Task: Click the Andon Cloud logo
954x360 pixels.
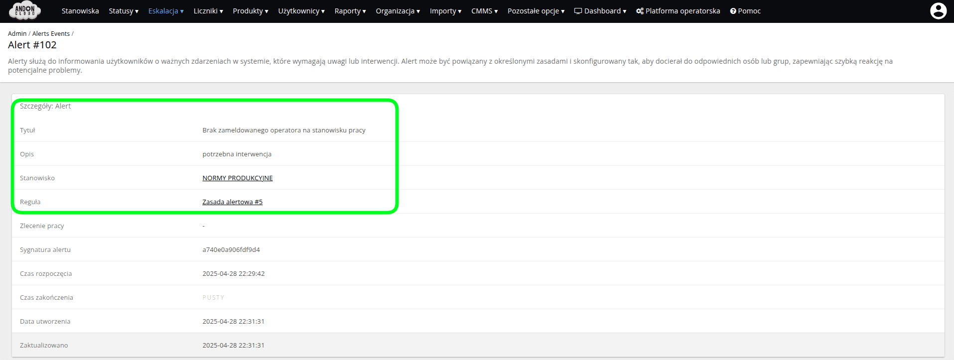Action: pos(25,10)
